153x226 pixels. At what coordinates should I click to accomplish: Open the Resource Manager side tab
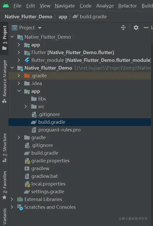click(4, 81)
